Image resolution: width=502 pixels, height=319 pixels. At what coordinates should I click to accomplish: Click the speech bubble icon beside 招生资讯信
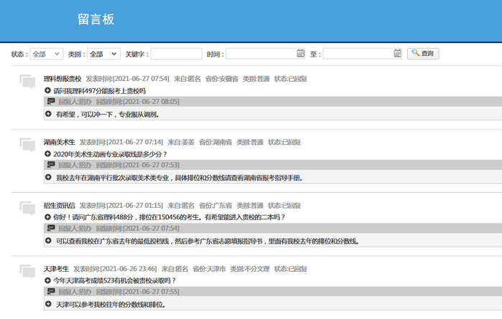pyautogui.click(x=27, y=208)
